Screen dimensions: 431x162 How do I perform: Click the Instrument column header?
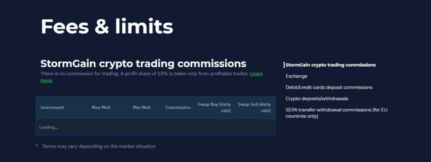pyautogui.click(x=52, y=107)
